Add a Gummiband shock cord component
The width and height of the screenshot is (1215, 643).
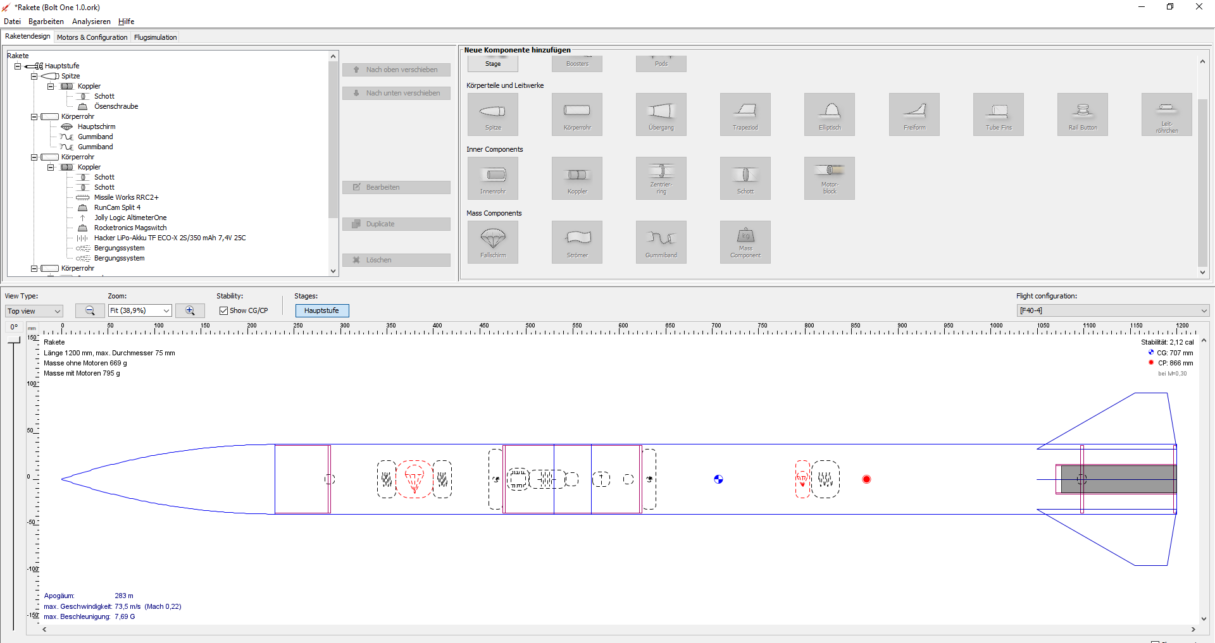point(661,242)
